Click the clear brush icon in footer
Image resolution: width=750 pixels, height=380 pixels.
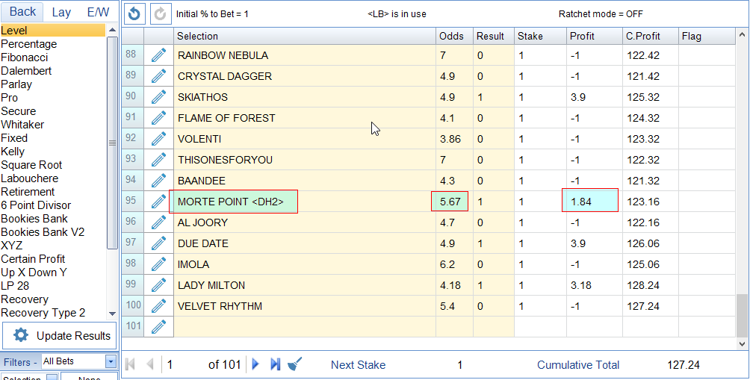295,364
